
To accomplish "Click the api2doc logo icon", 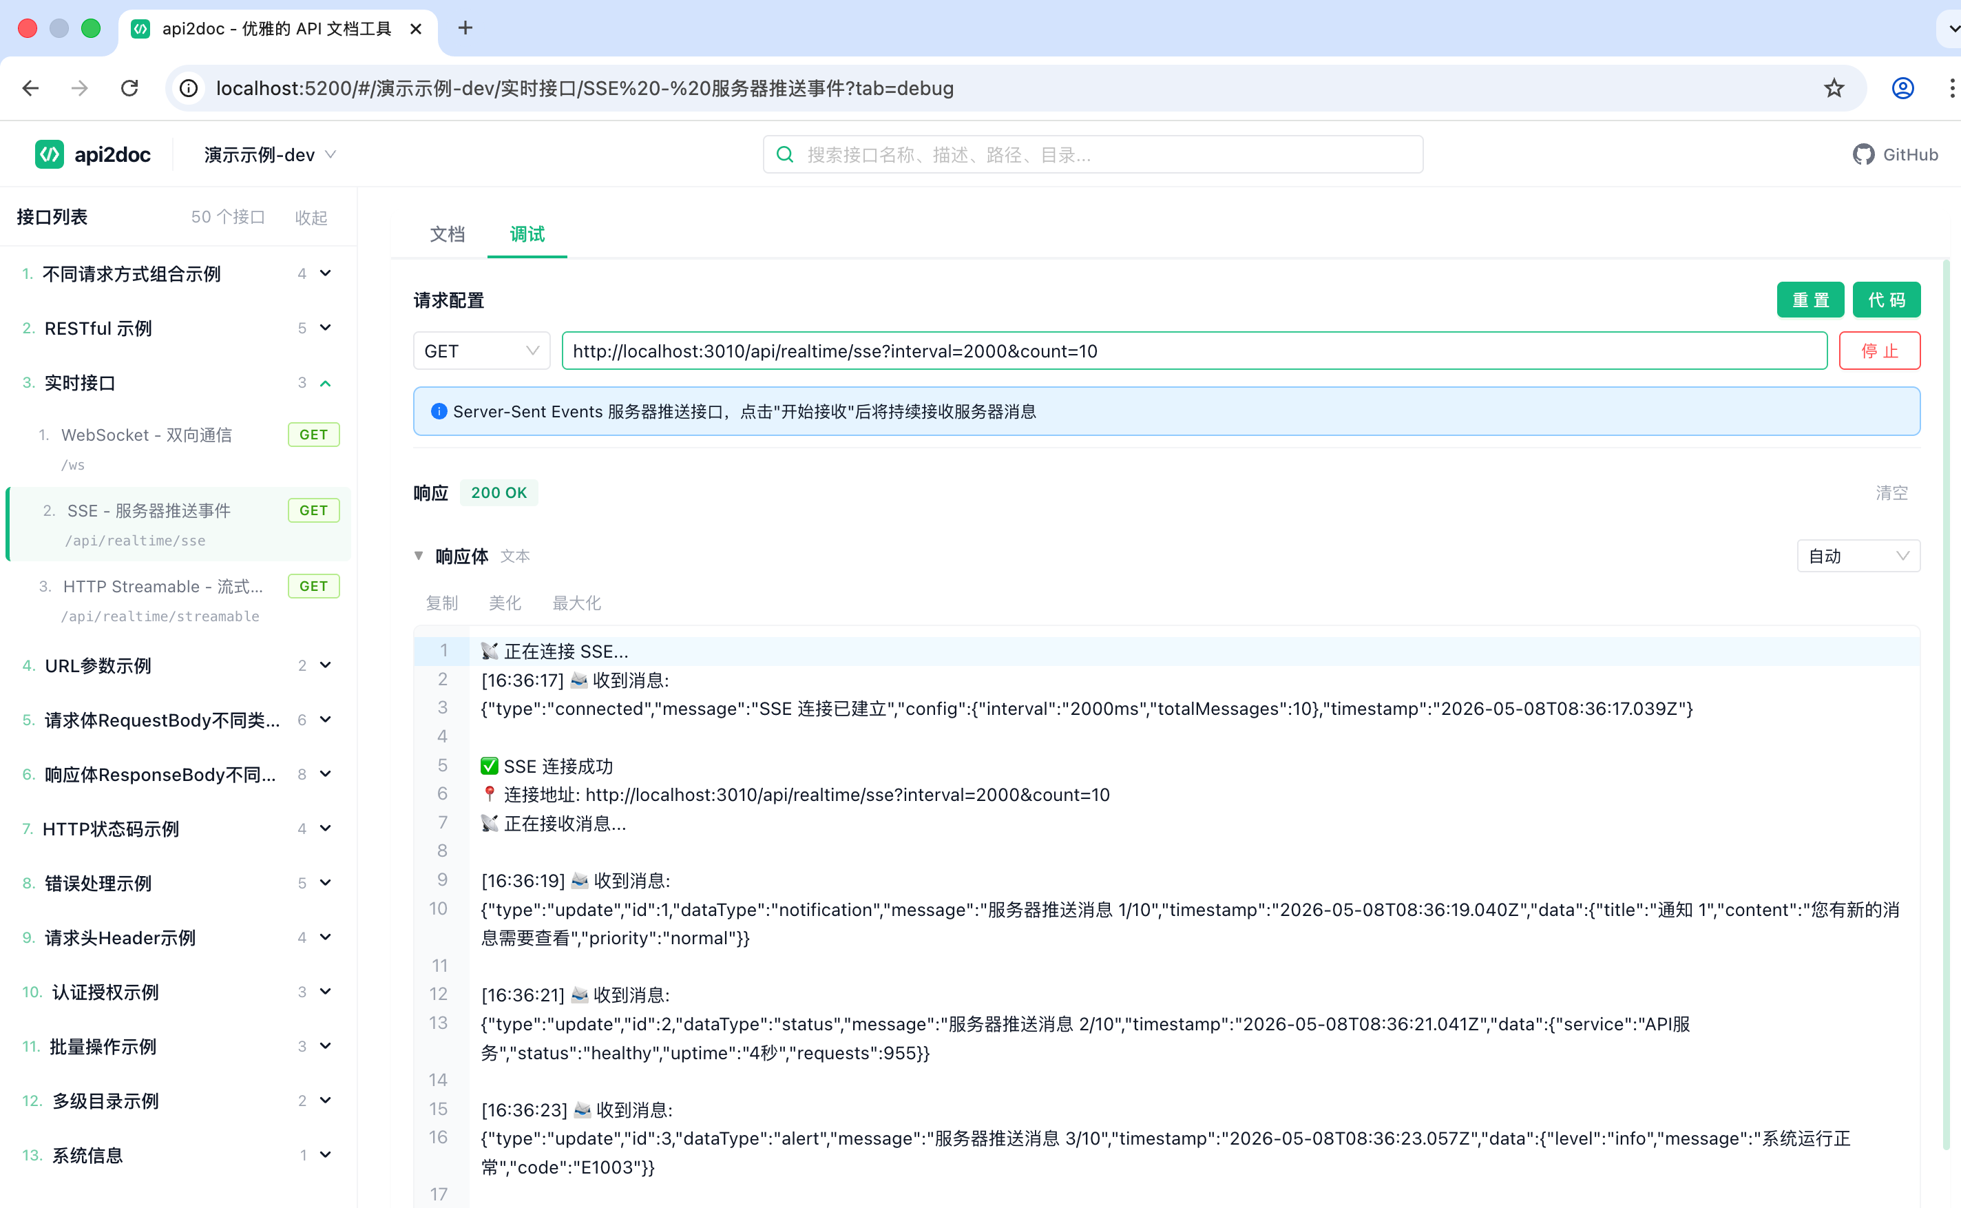I will [x=50, y=154].
